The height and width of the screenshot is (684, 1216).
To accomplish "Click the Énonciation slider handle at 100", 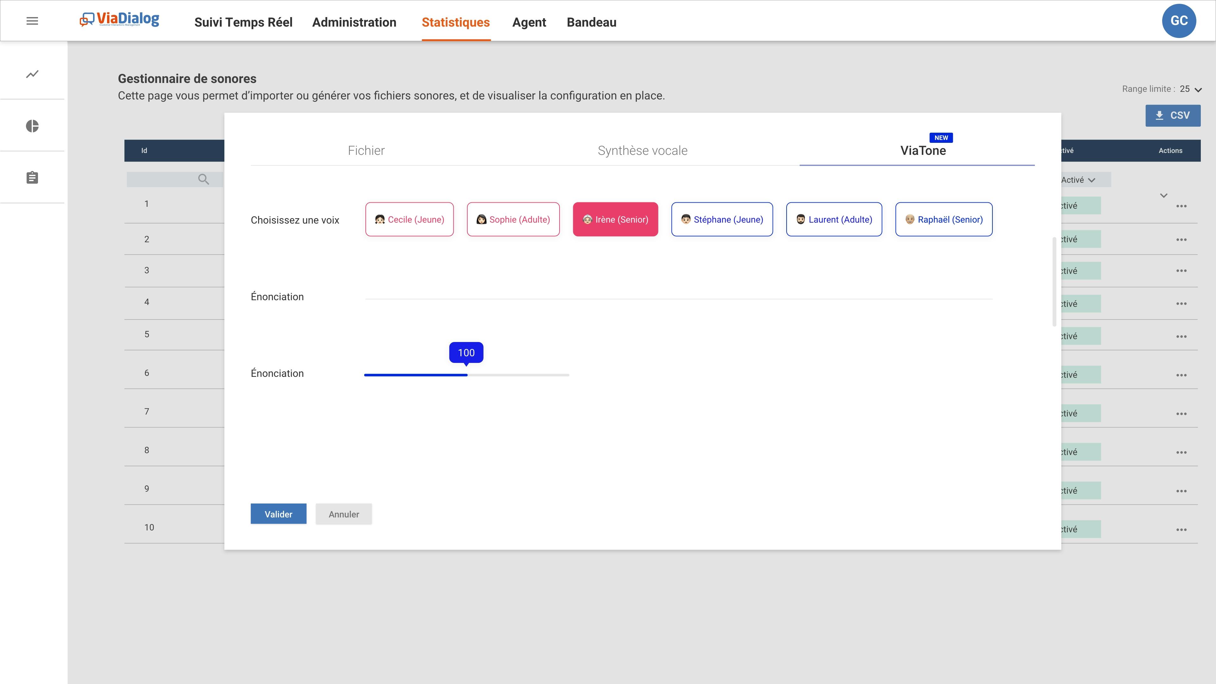I will (x=466, y=374).
